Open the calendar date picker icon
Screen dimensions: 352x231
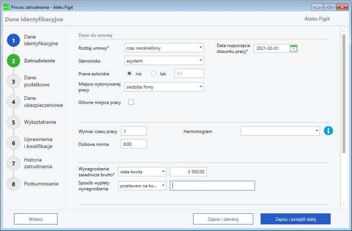293,48
